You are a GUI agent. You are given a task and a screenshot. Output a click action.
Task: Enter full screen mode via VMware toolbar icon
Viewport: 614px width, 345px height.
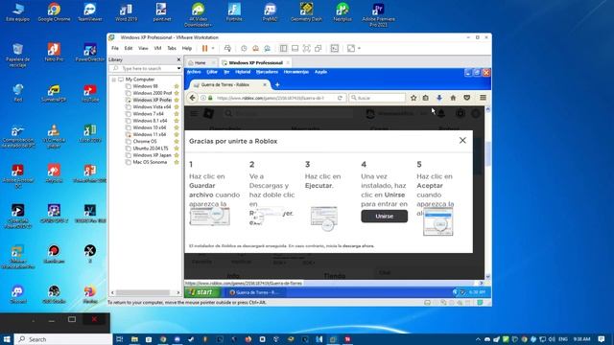307,48
